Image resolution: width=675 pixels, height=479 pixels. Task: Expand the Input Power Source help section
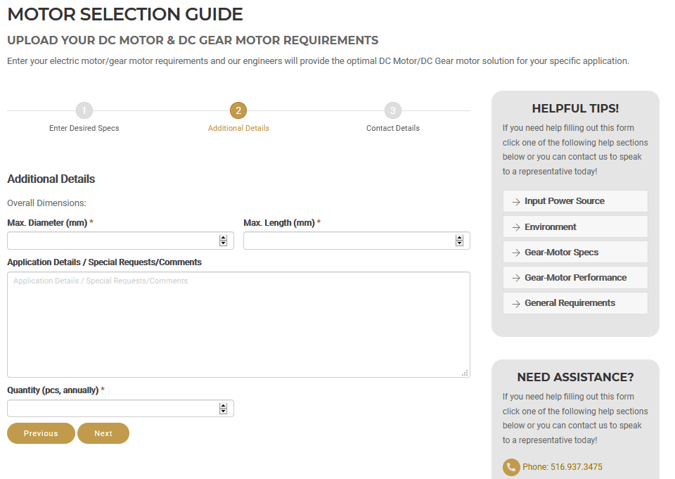click(574, 201)
